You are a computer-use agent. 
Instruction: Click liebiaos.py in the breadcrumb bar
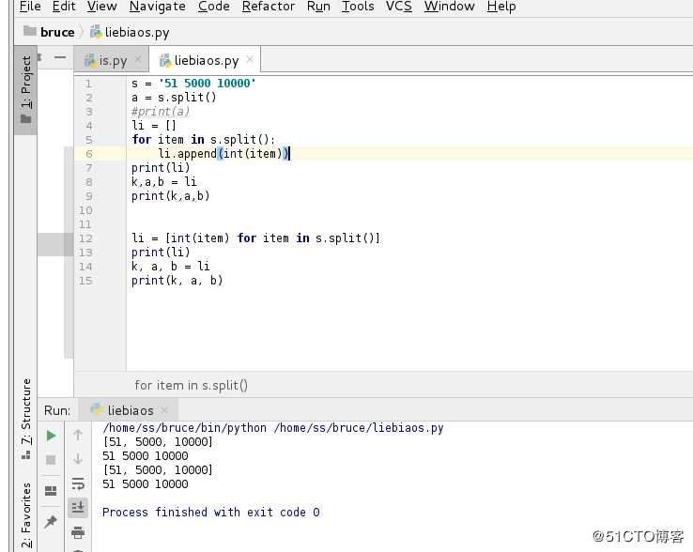[130, 32]
